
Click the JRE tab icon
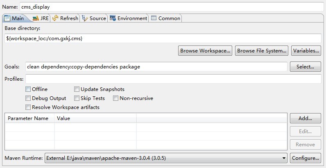[x=36, y=18]
